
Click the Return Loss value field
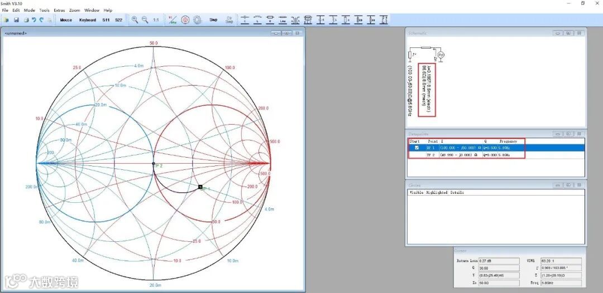[499, 261]
